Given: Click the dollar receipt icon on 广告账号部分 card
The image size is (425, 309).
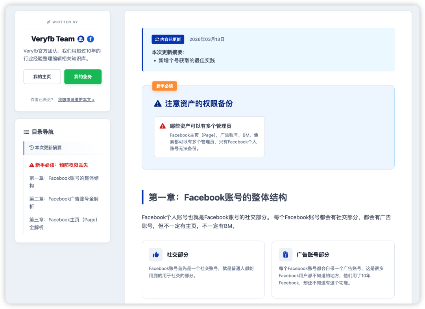Looking at the screenshot, I should [286, 254].
